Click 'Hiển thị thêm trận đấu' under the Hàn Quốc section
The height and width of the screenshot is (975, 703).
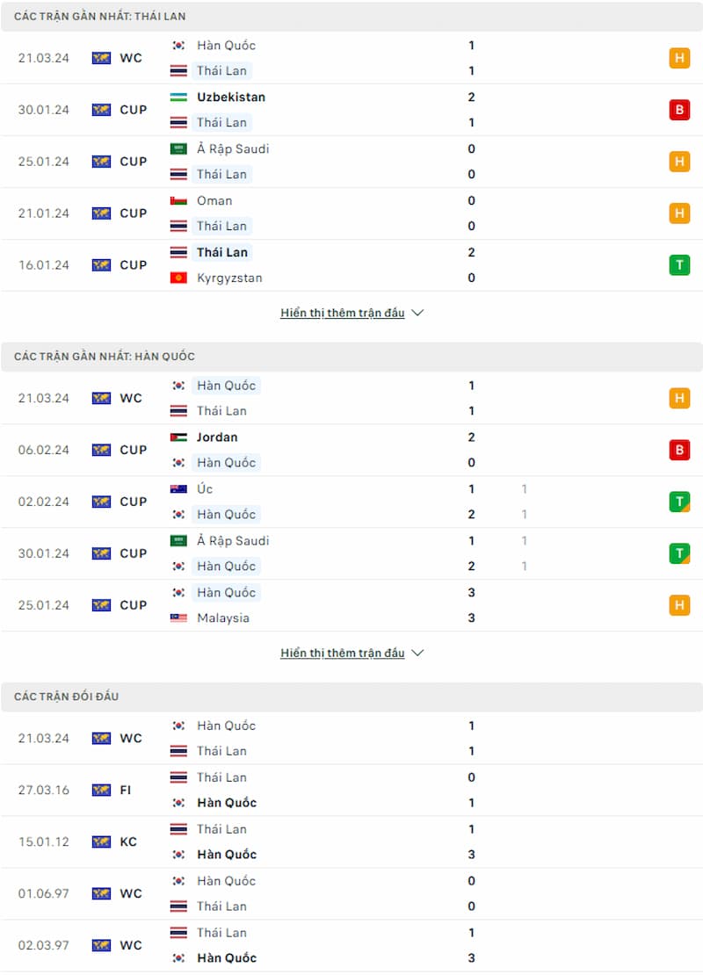pos(342,653)
